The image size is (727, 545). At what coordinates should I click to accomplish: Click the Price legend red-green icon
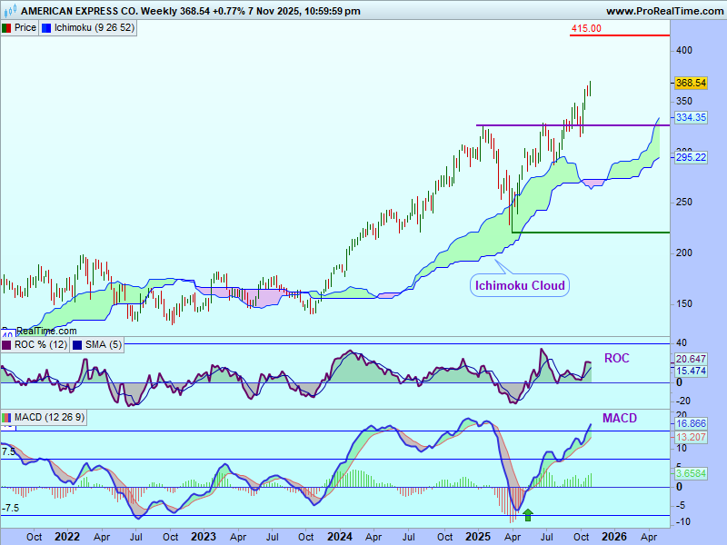(x=6, y=28)
